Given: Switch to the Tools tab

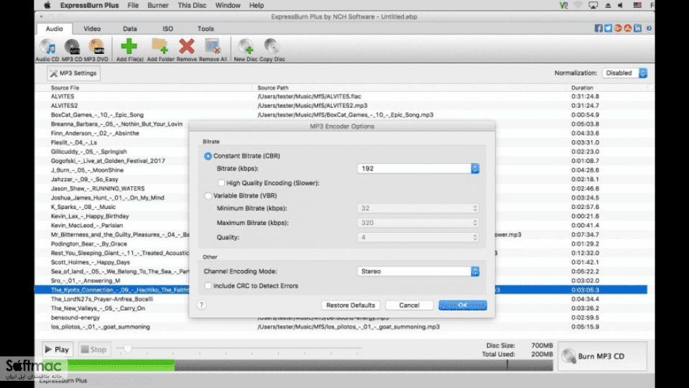Looking at the screenshot, I should point(205,29).
